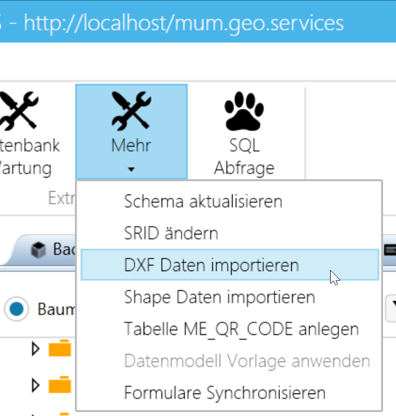This screenshot has height=416, width=396.
Task: Click the SQL Abfrage label text
Action: coord(244,157)
